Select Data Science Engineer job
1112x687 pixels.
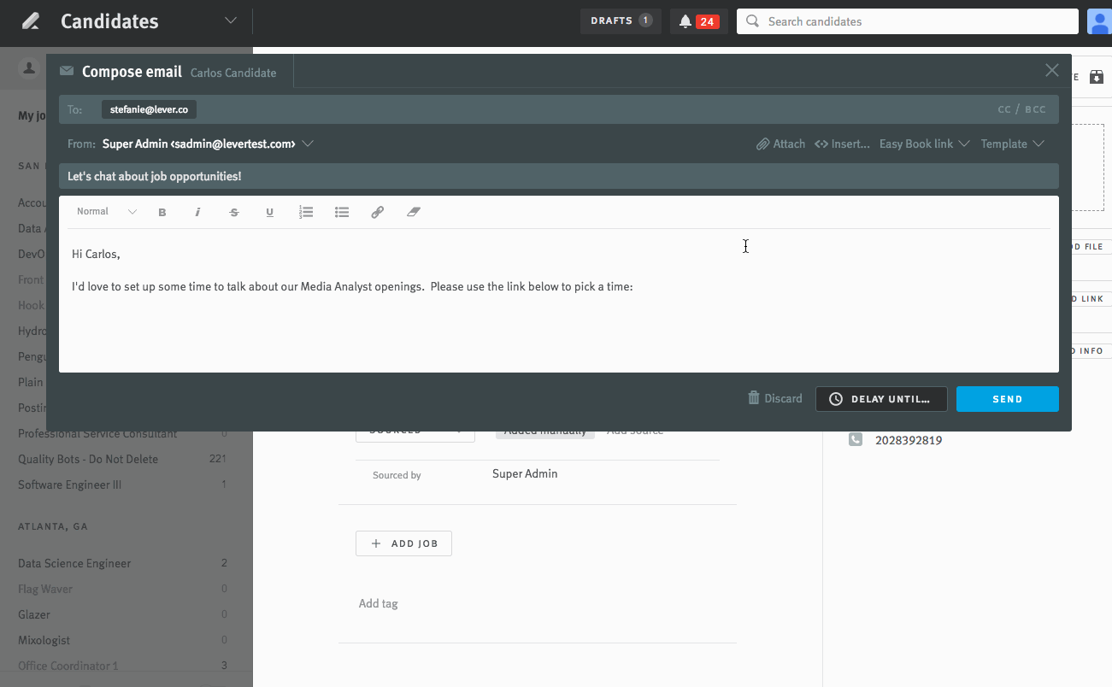[x=74, y=563]
